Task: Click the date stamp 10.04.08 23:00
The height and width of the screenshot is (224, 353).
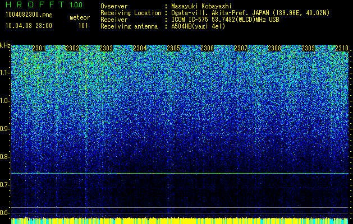Action: (x=29, y=26)
